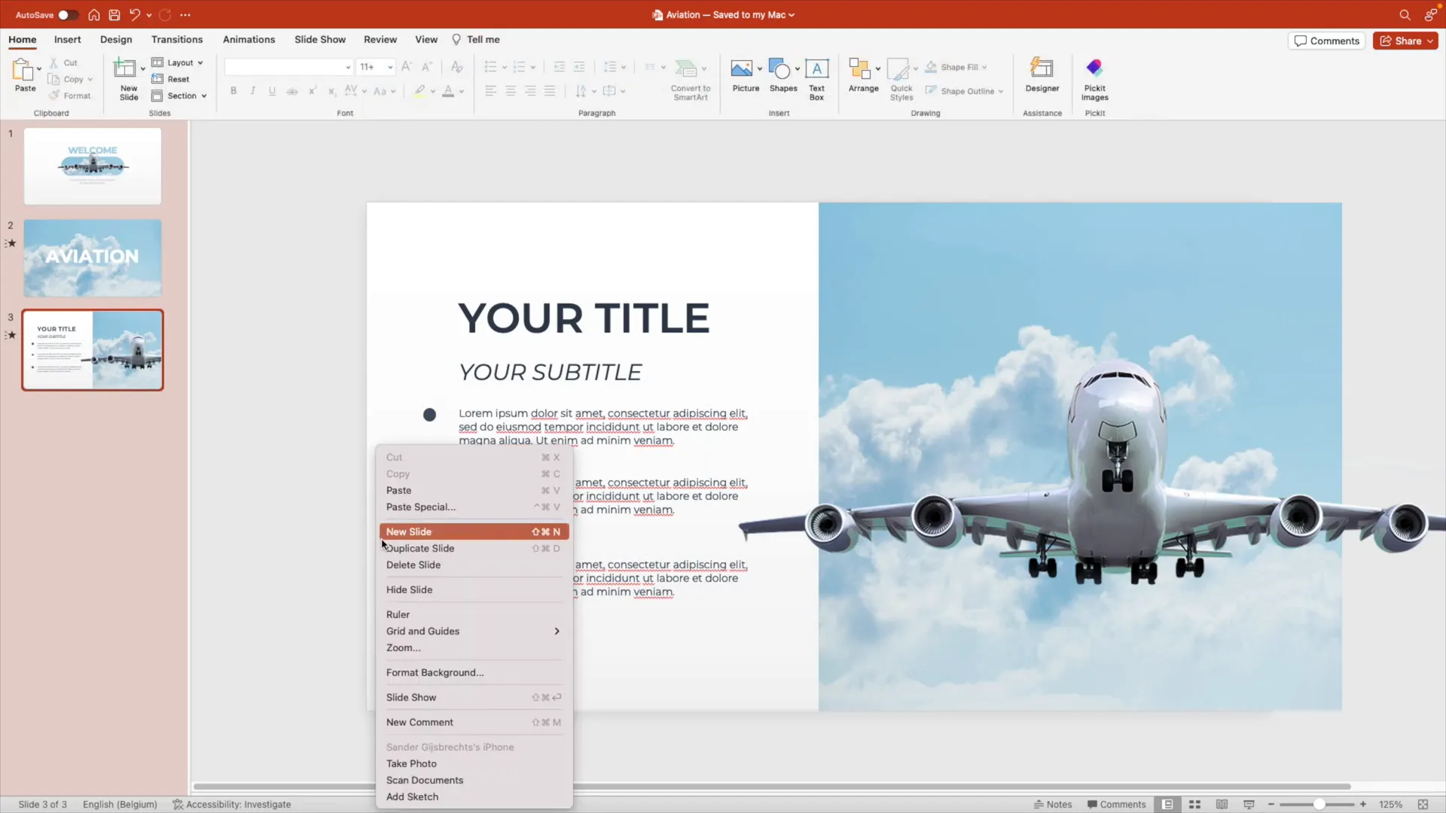Toggle Italic formatting
This screenshot has height=813, width=1446.
(x=253, y=91)
